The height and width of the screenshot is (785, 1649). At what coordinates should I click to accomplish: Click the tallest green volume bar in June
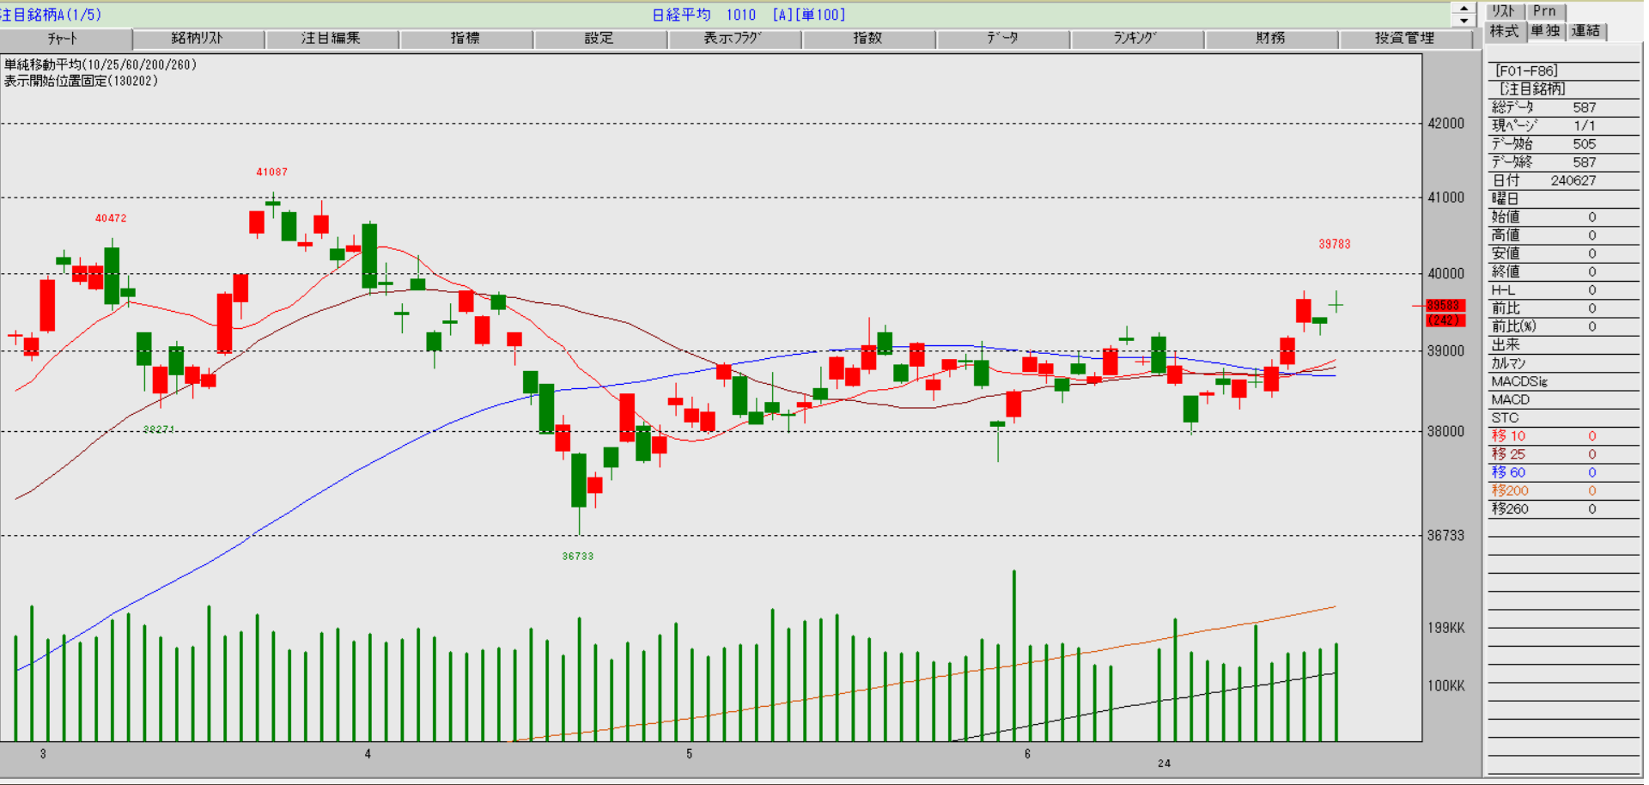point(1014,655)
